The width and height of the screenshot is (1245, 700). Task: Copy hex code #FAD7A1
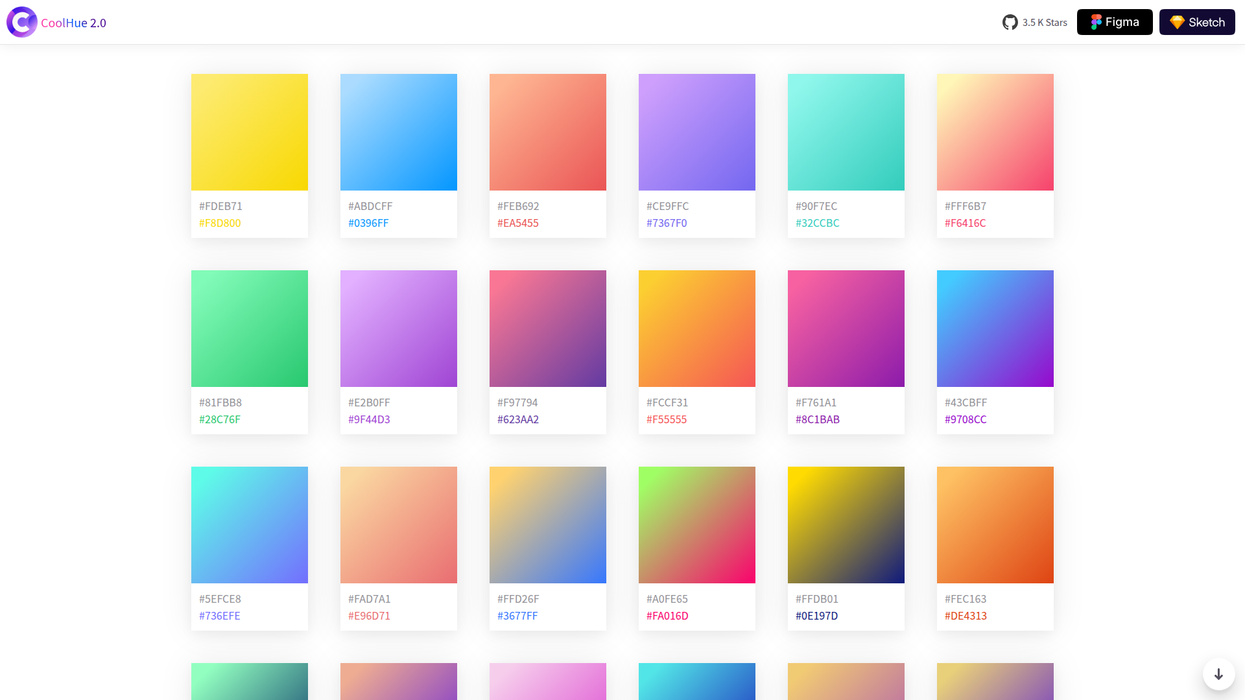point(370,599)
